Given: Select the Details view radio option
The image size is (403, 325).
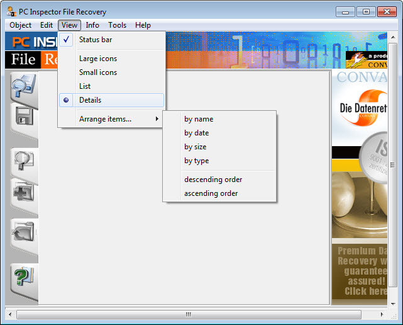Looking at the screenshot, I should point(111,100).
